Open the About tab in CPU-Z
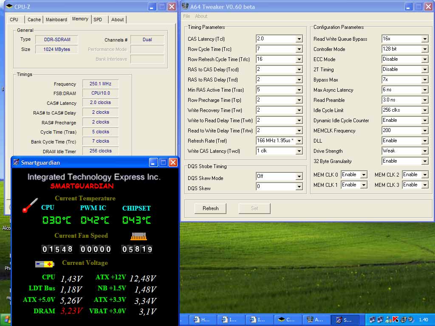Image resolution: width=435 pixels, height=326 pixels. pos(117,20)
